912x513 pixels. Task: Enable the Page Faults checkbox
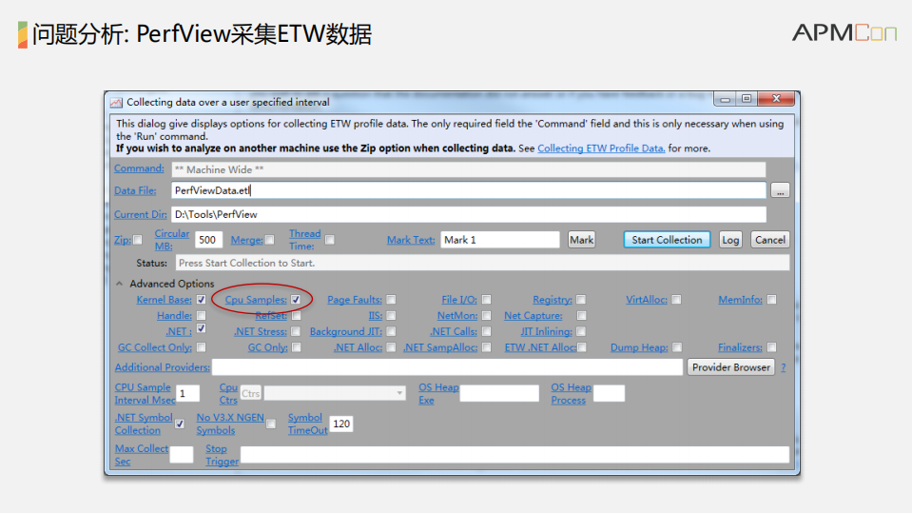(391, 299)
